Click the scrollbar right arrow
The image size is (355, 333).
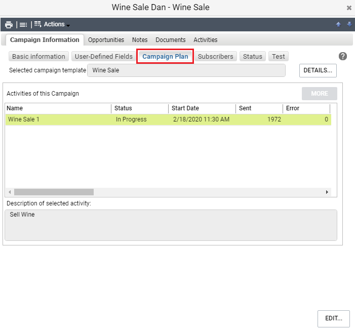point(327,192)
